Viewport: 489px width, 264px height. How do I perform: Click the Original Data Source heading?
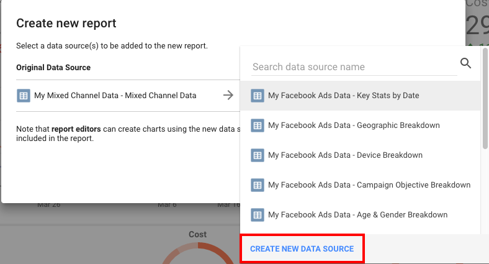(53, 68)
